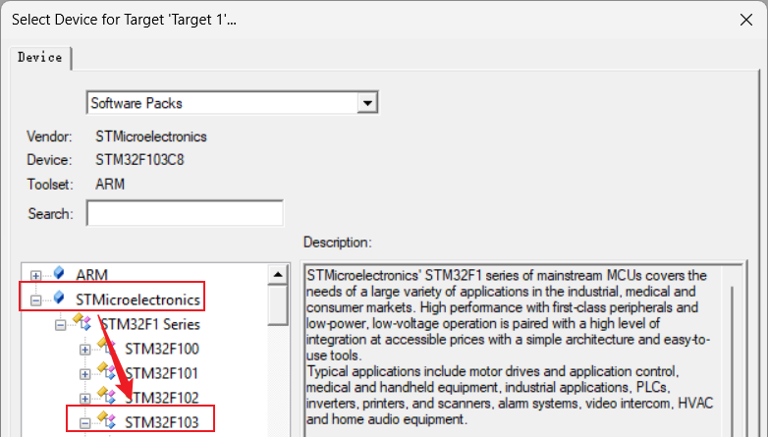Viewport: 768px width, 437px height.
Task: Click the STM32F1 Series family icon
Action: tap(82, 321)
